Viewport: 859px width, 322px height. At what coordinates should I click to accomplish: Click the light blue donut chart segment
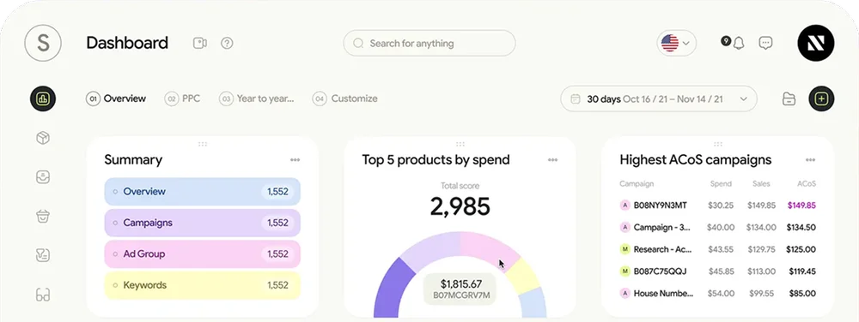(533, 303)
